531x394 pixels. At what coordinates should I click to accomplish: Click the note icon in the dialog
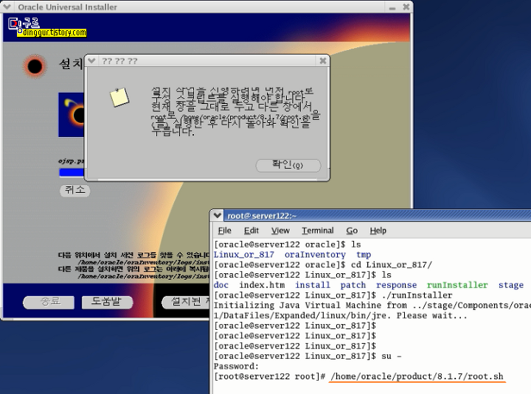point(119,97)
